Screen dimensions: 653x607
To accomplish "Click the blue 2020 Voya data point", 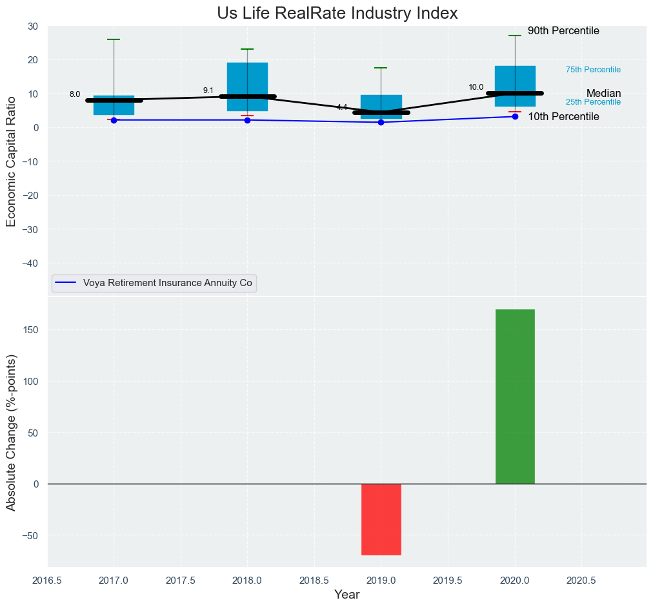I will (515, 117).
